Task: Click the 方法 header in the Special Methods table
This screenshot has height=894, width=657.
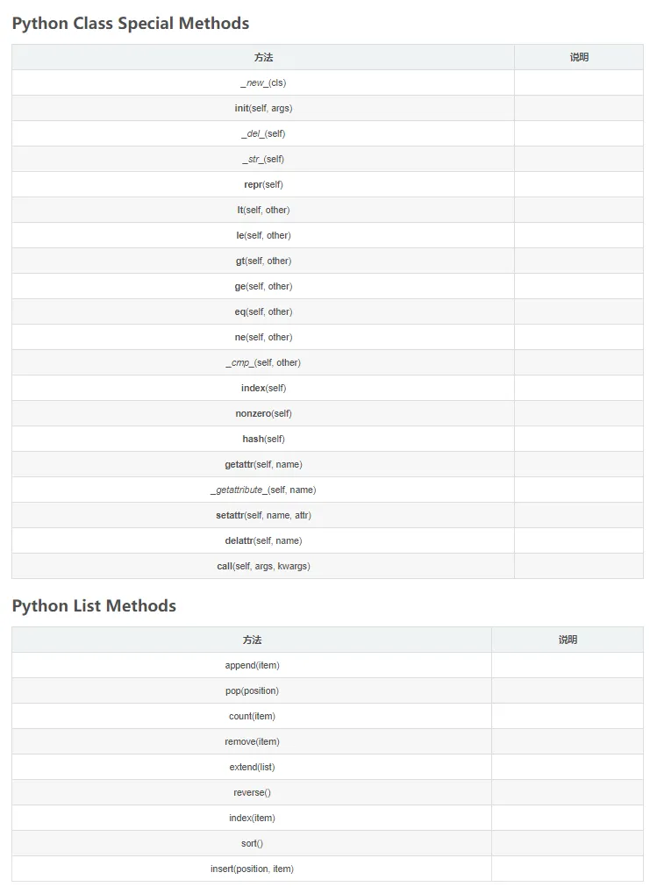Action: [x=263, y=57]
